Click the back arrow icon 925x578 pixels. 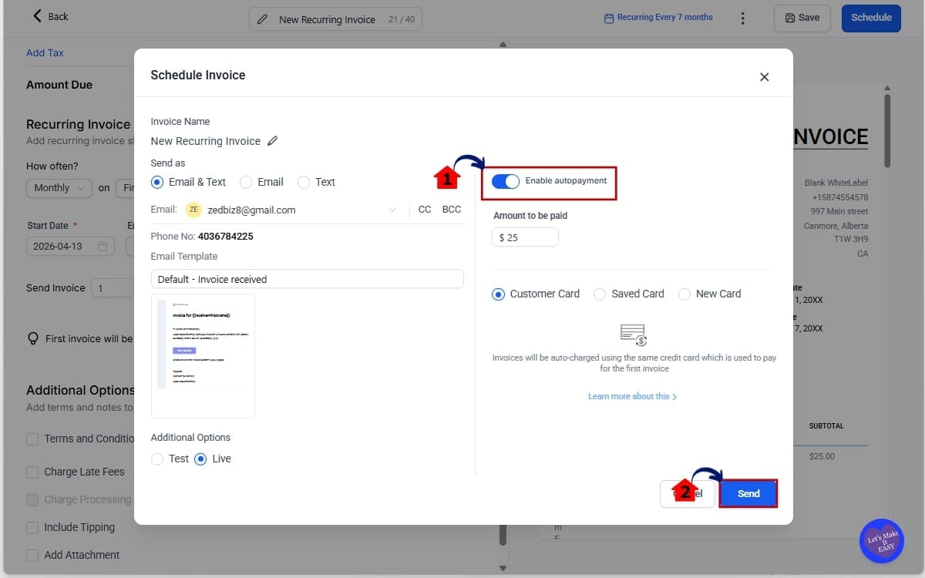(38, 16)
